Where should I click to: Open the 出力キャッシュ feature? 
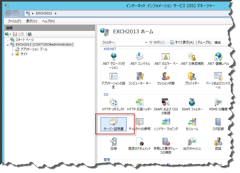[x=192, y=144]
